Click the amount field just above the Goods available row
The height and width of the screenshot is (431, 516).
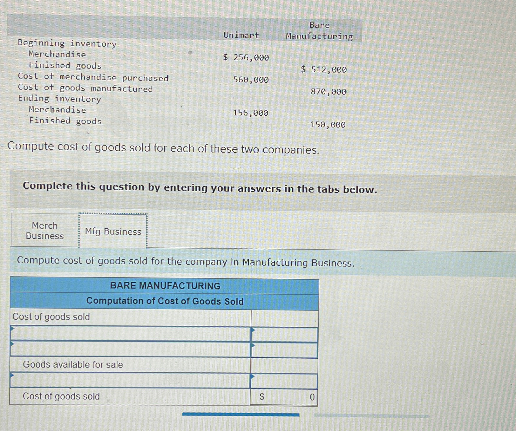[284, 350]
